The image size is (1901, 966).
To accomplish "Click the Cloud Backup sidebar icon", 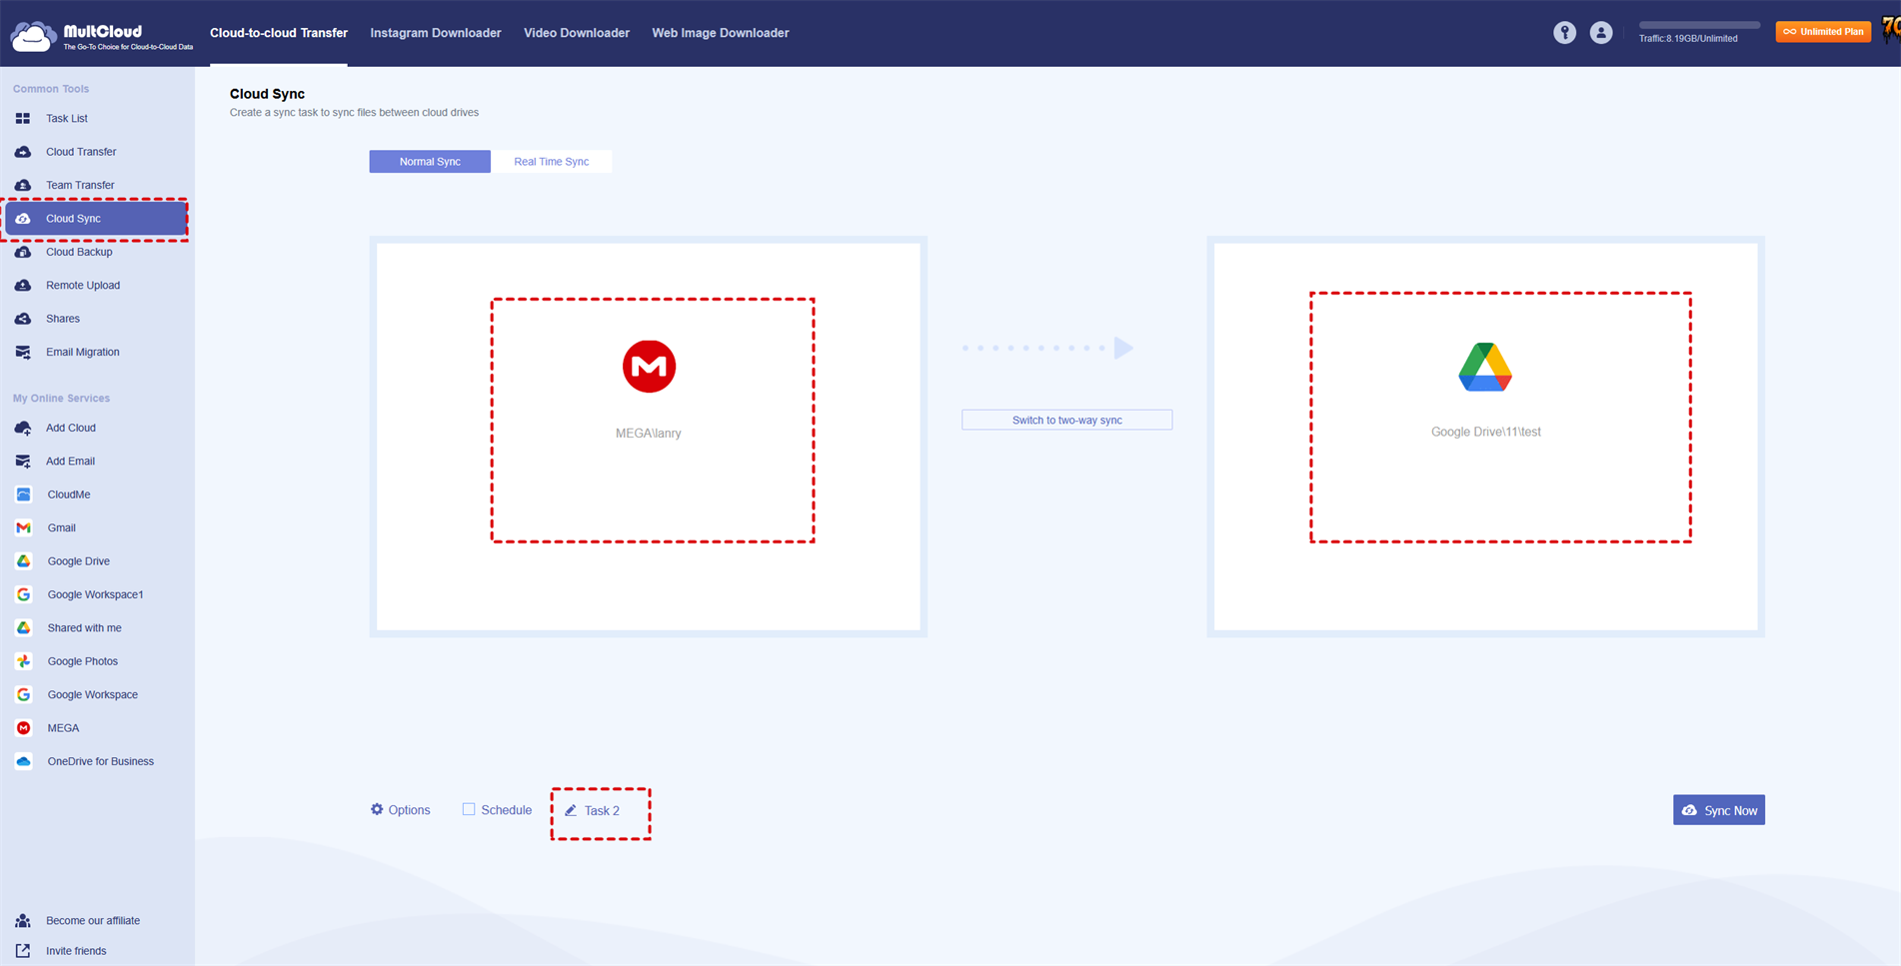I will click(23, 252).
